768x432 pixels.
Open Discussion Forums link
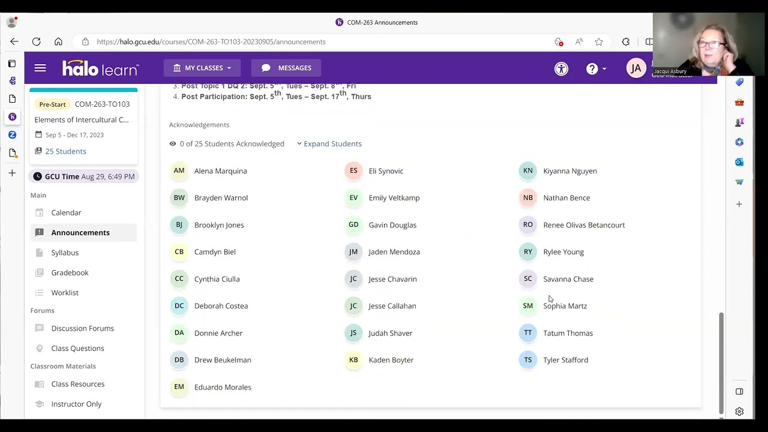pyautogui.click(x=82, y=328)
